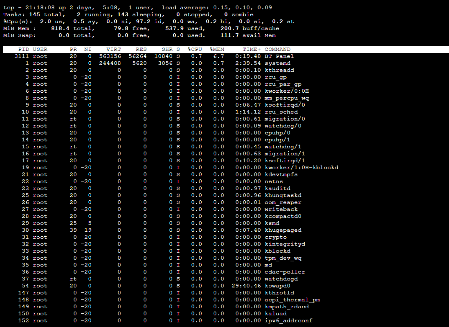Select the kswapd0 command entry

pyautogui.click(x=278, y=286)
